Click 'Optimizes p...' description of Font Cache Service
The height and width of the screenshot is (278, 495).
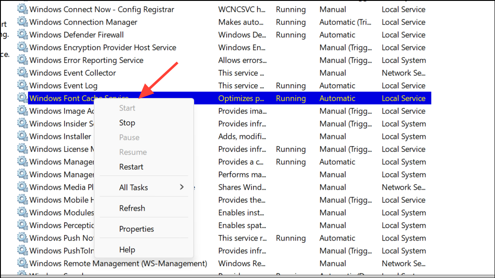click(x=241, y=98)
